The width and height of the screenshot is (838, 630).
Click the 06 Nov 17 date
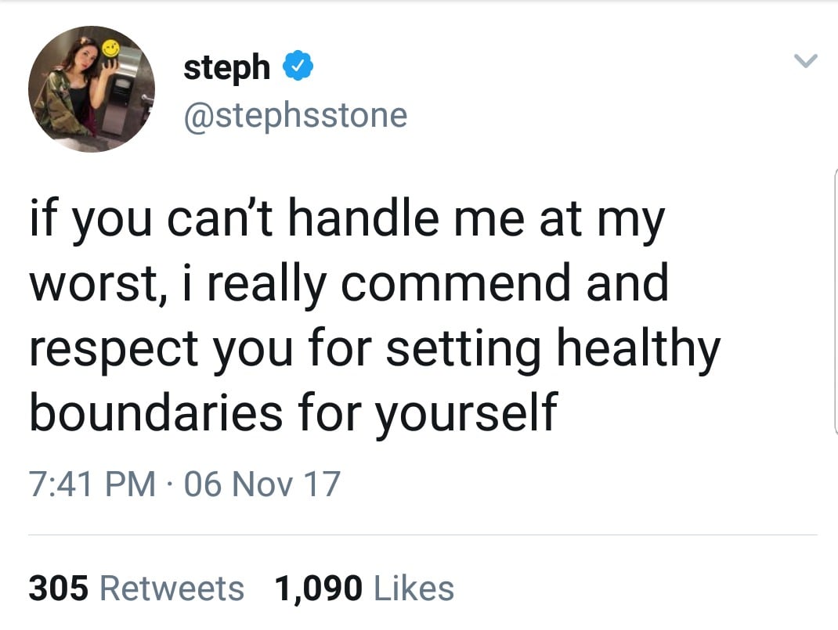262,484
